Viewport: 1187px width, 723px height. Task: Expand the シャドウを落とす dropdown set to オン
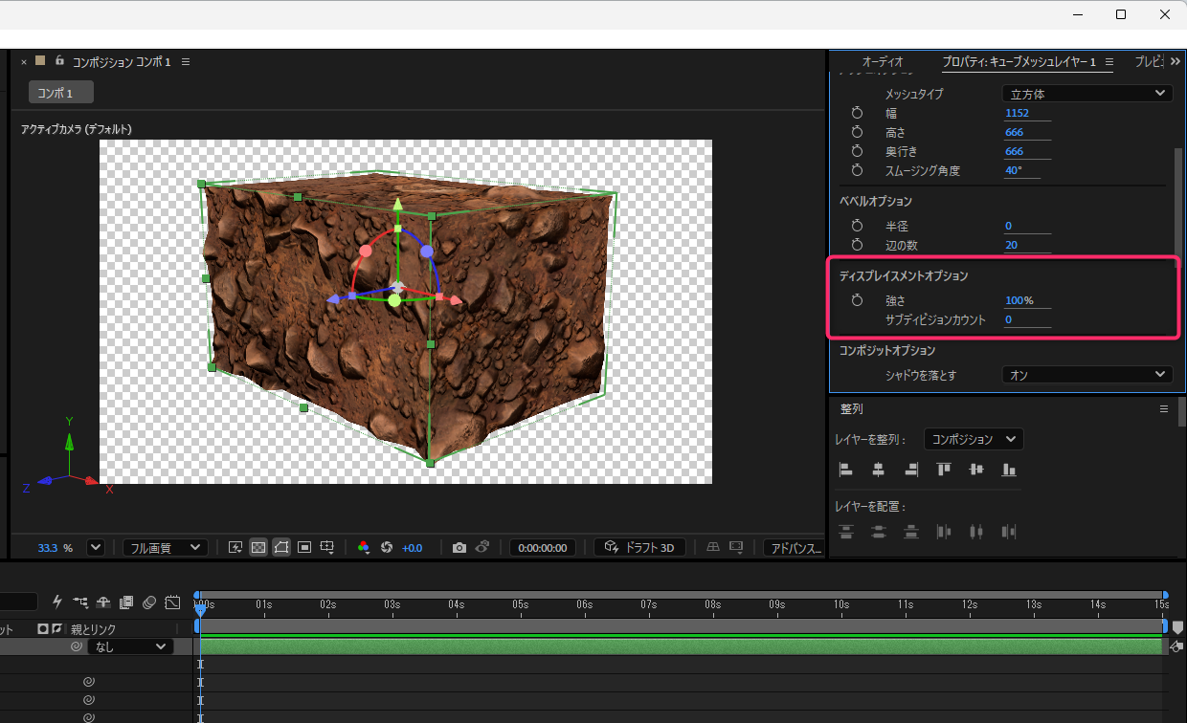(x=1086, y=375)
